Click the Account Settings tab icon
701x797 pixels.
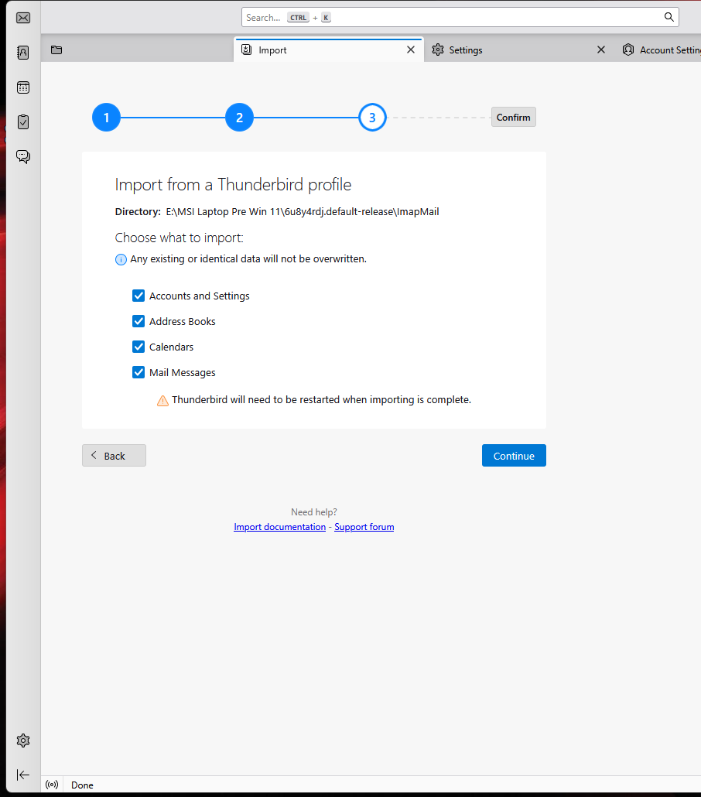(x=628, y=50)
